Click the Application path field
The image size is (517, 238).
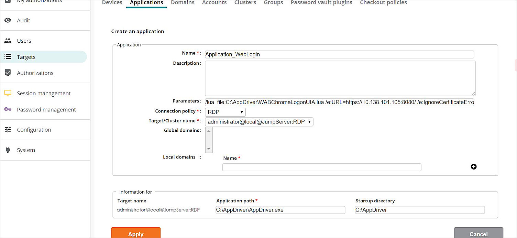pos(280,210)
